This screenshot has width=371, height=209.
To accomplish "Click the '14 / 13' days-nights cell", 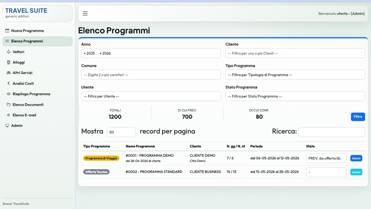I will (231, 171).
